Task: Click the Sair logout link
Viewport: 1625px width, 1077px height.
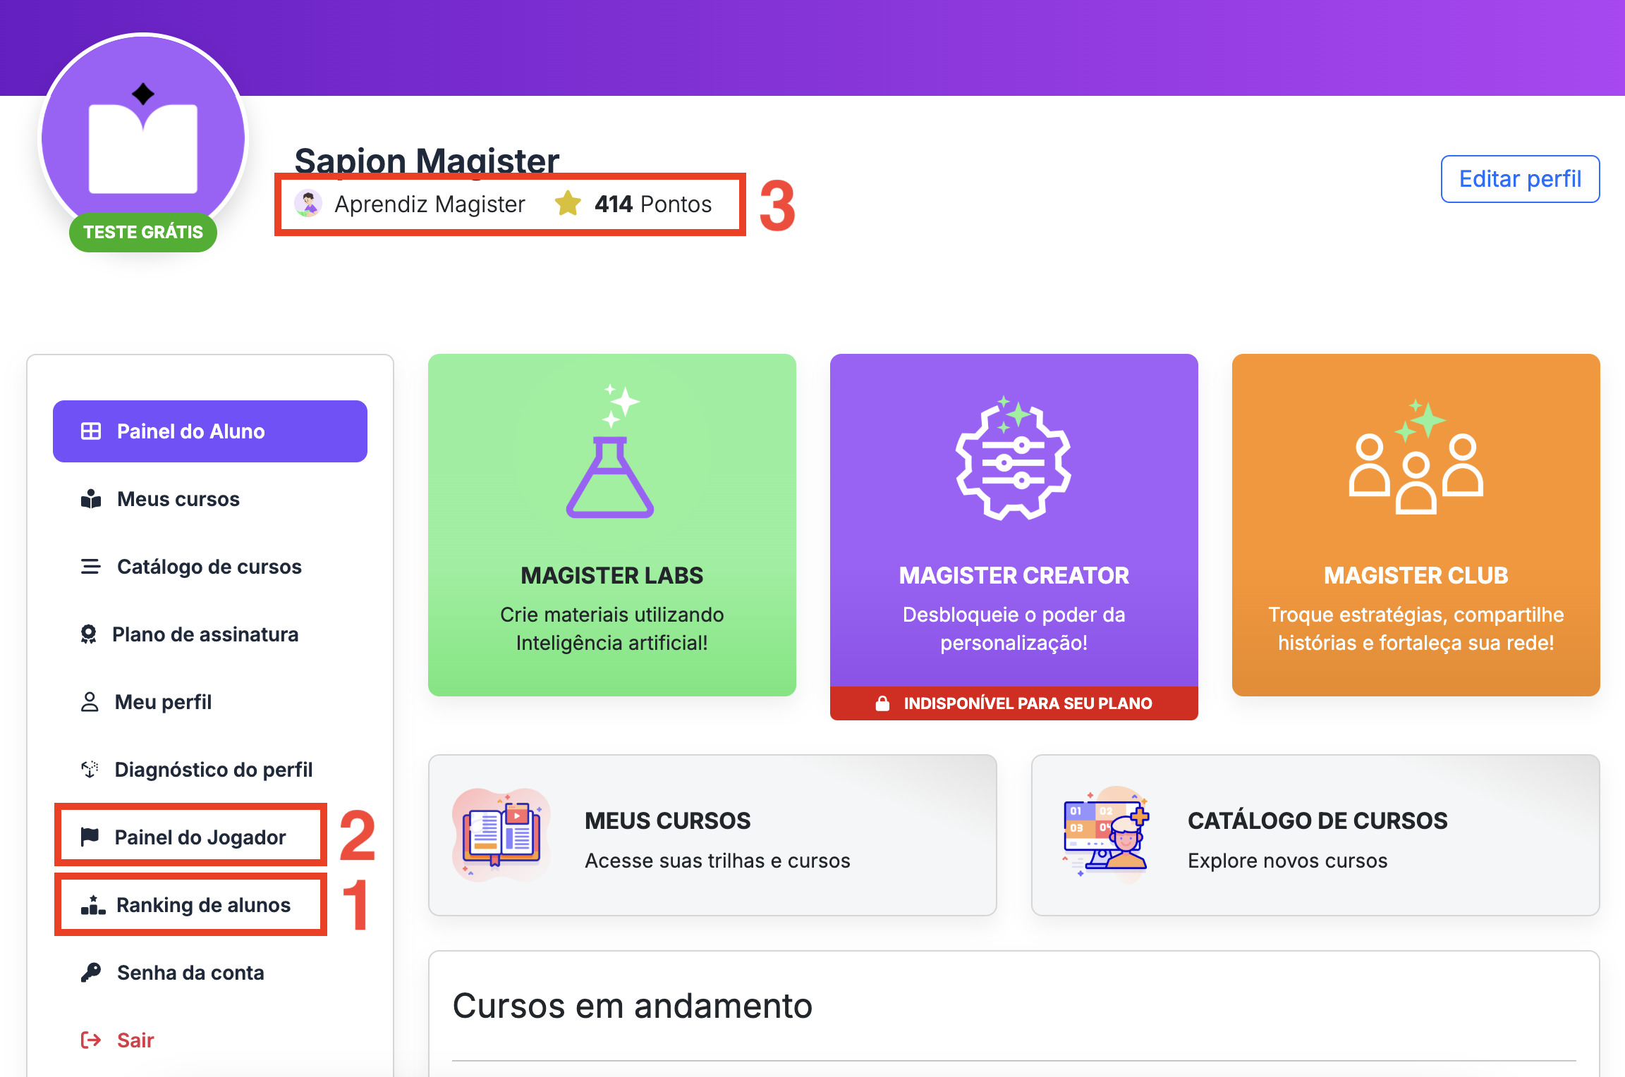Action: pos(134,1040)
